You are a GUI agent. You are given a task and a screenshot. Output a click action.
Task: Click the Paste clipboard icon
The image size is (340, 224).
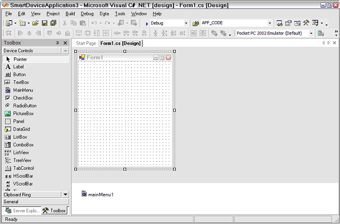pos(83,23)
